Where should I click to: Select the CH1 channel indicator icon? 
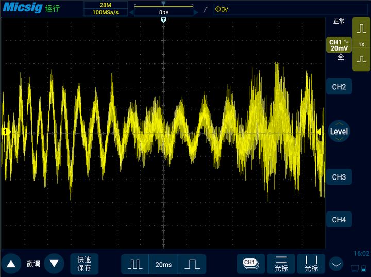click(x=250, y=263)
